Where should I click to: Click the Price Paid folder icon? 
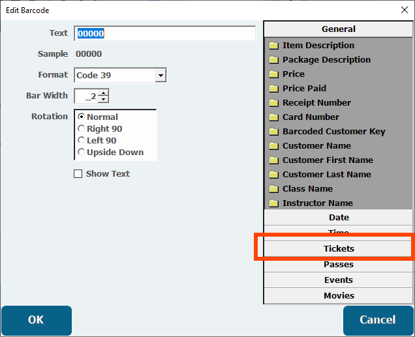click(273, 88)
